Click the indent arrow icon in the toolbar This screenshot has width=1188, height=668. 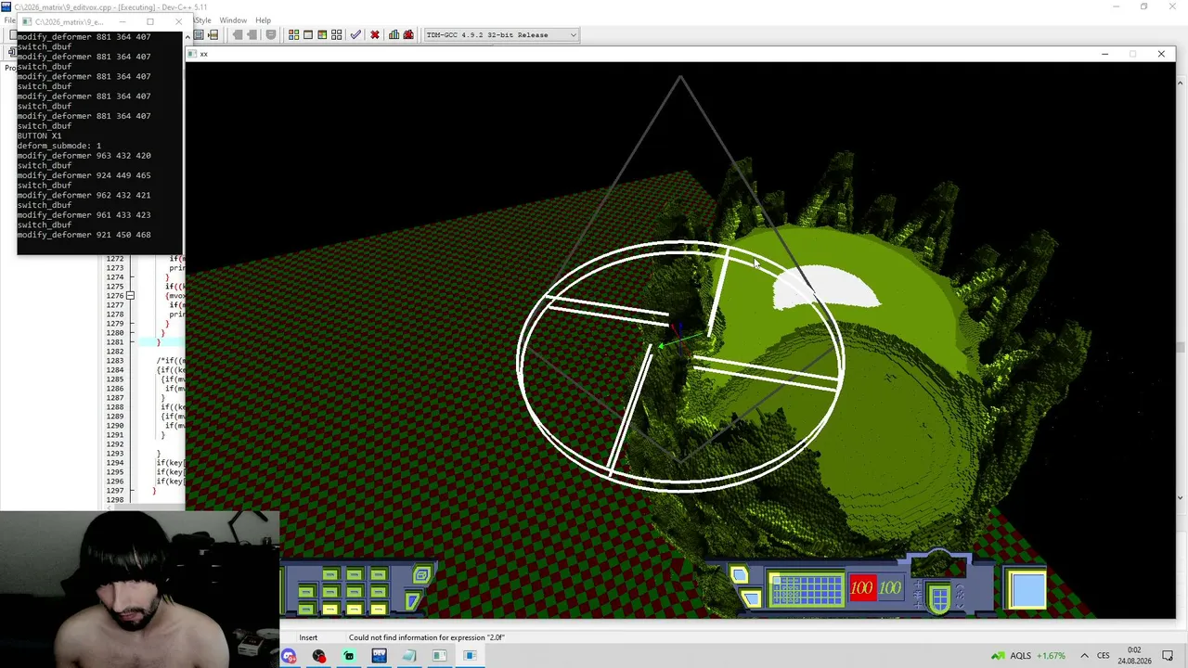point(252,35)
